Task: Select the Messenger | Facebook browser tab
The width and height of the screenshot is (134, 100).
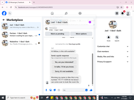Action: coord(18,2)
